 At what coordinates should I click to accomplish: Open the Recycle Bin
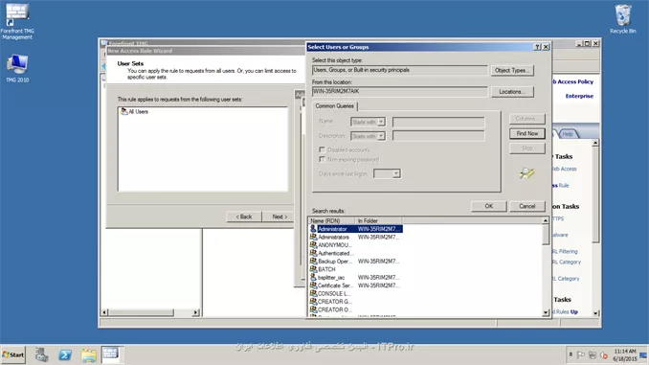pos(622,19)
